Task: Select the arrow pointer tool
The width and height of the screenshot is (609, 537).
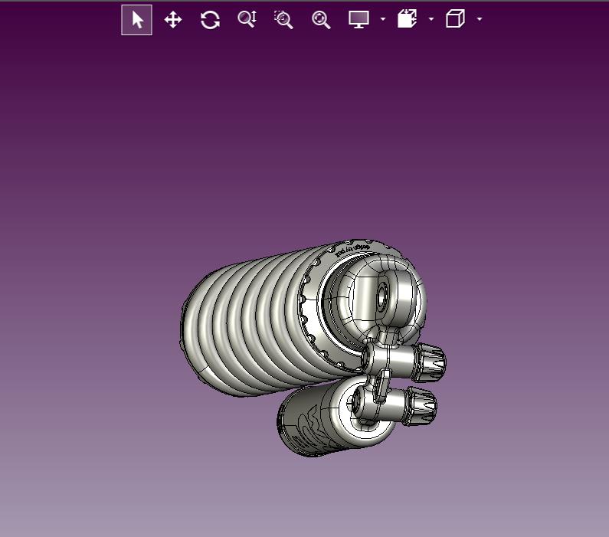Action: click(x=136, y=20)
